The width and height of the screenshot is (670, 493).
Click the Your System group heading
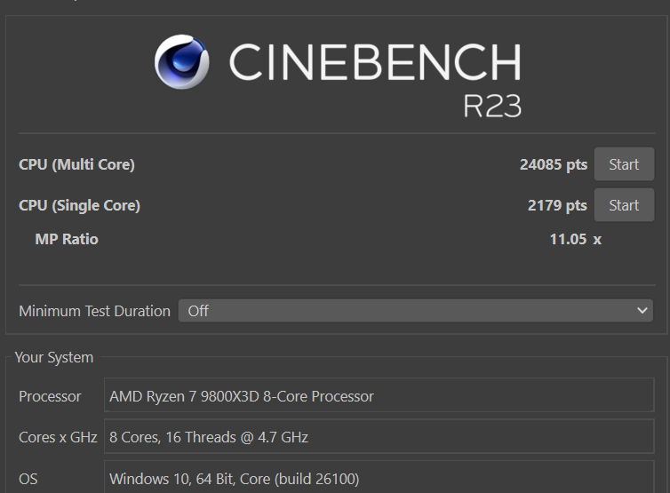pyautogui.click(x=54, y=357)
